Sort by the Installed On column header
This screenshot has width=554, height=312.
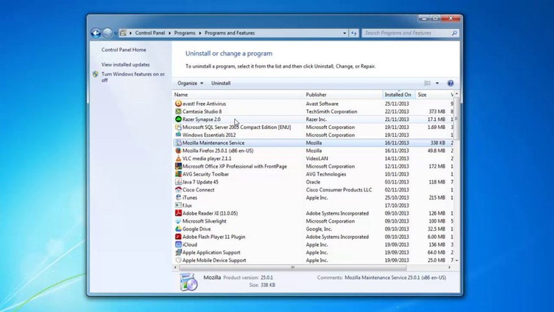coord(399,94)
